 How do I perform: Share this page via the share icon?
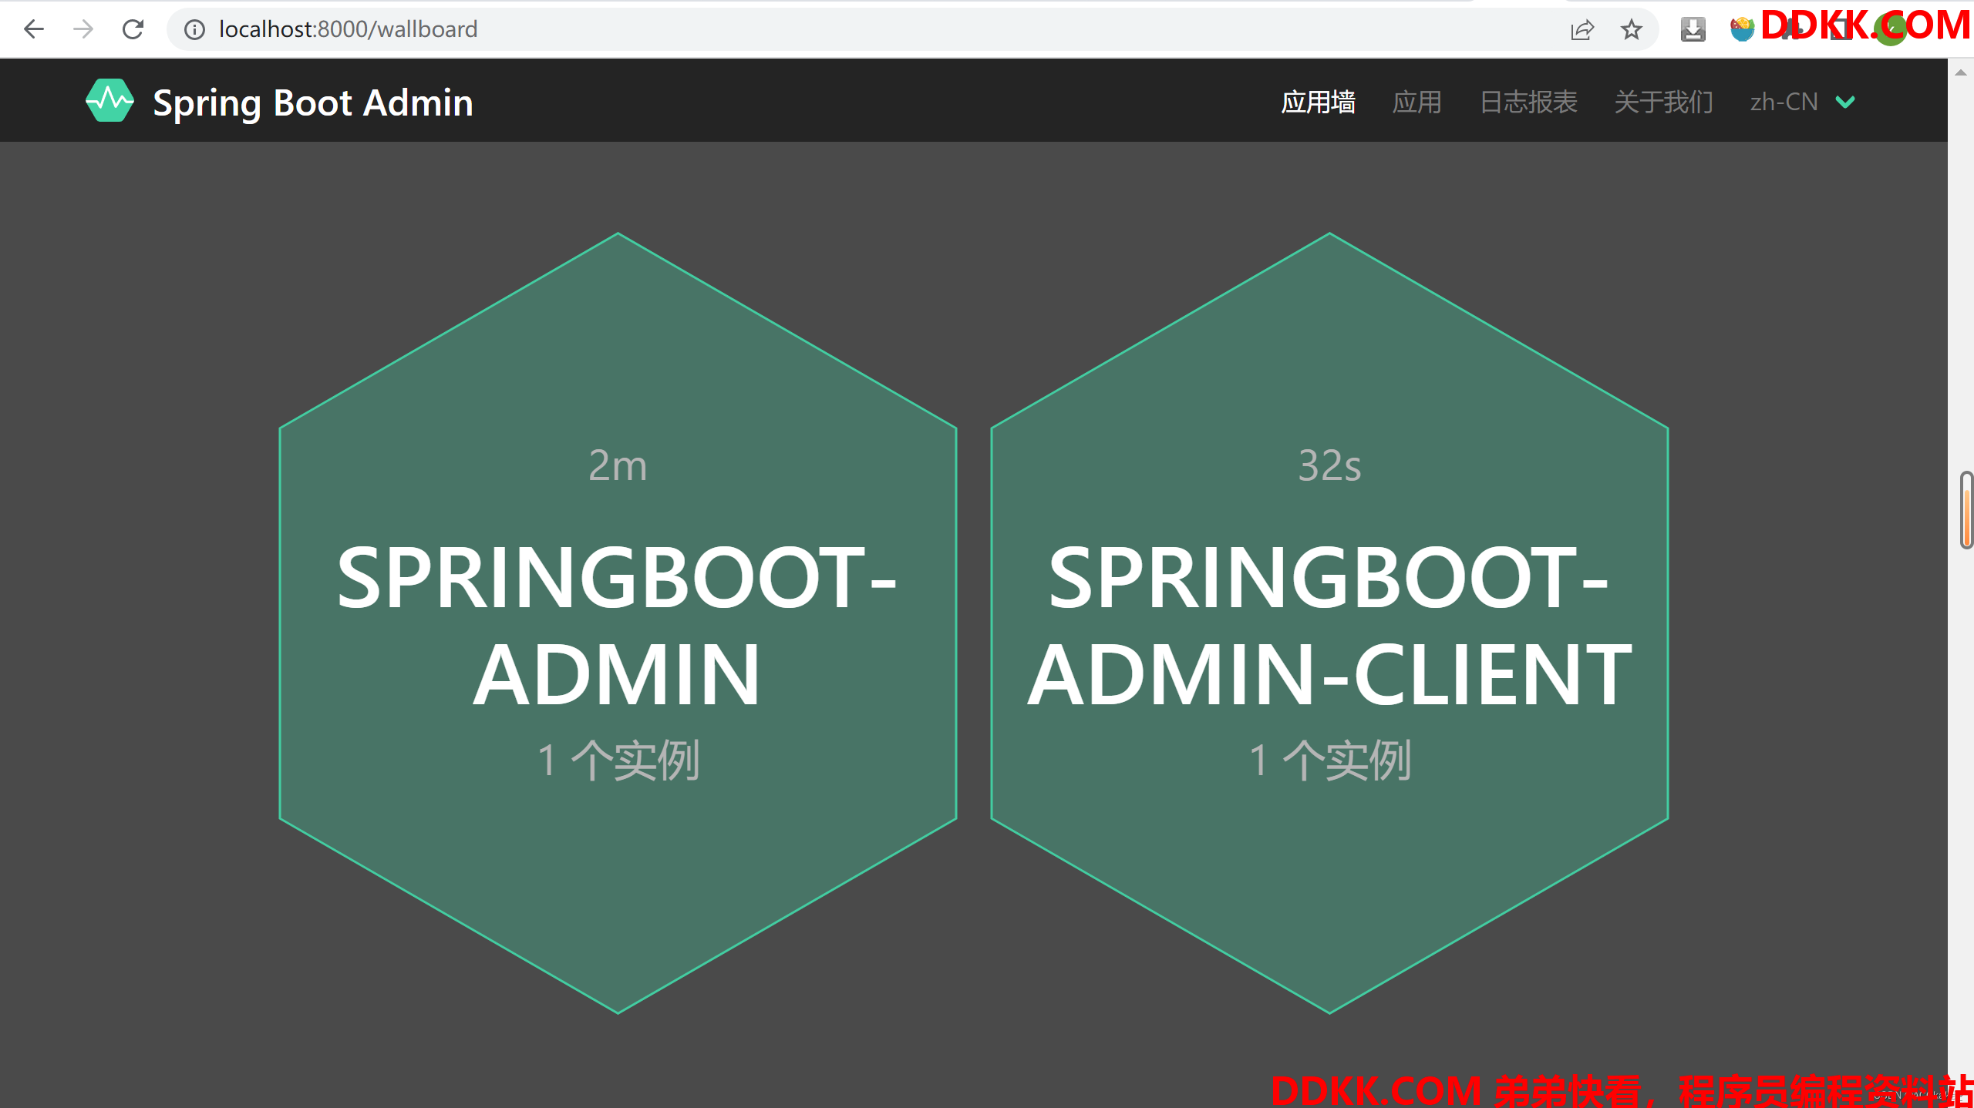(x=1582, y=29)
